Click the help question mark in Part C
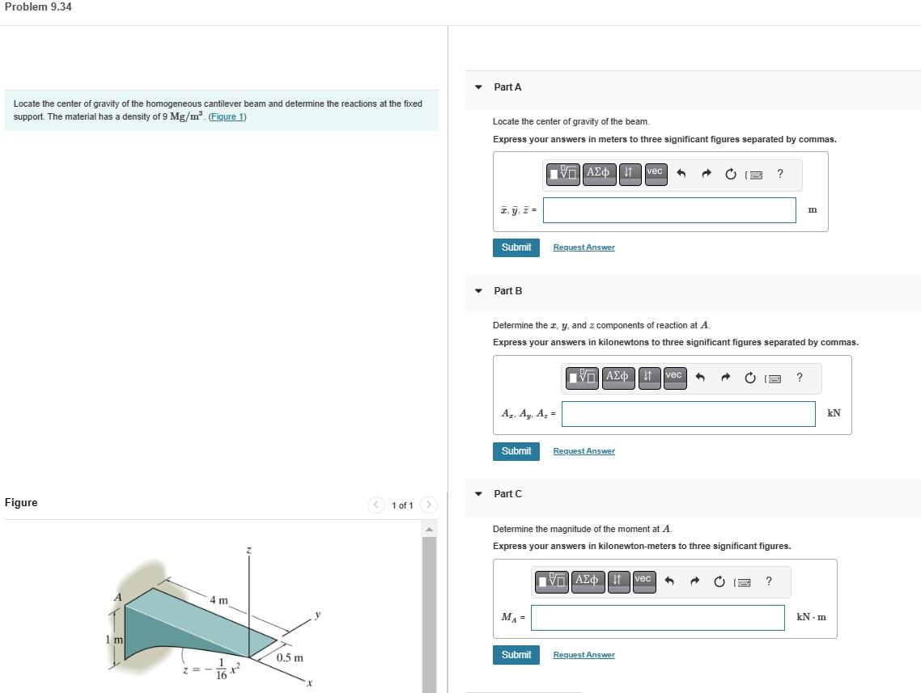 (767, 581)
